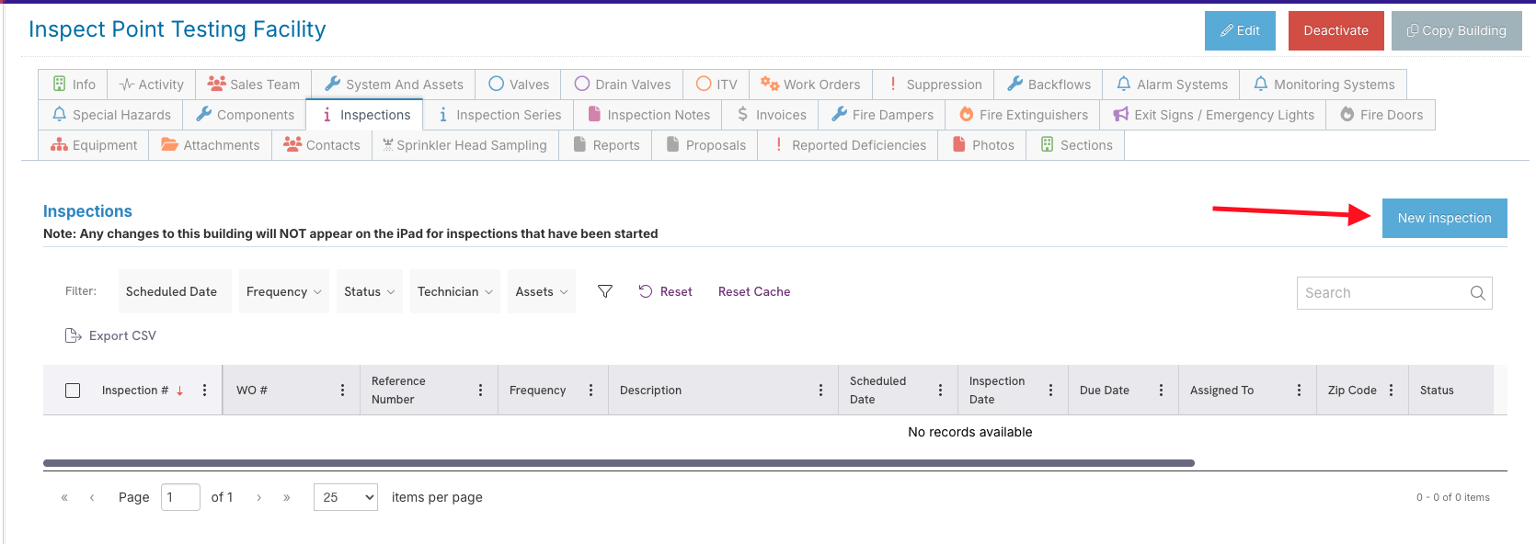The image size is (1536, 544).
Task: Open Scheduled Date column menu dots
Action: point(940,391)
